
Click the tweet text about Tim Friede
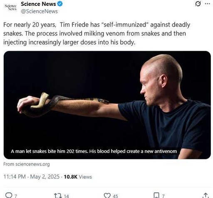[97, 33]
